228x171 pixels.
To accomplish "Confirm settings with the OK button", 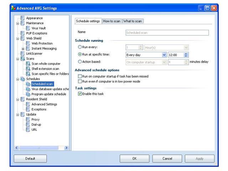I will (x=135, y=159).
